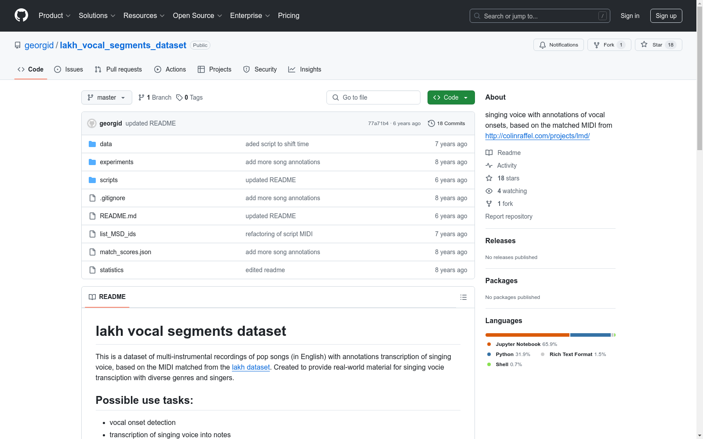Star this repository
The height and width of the screenshot is (439, 703).
click(x=658, y=45)
